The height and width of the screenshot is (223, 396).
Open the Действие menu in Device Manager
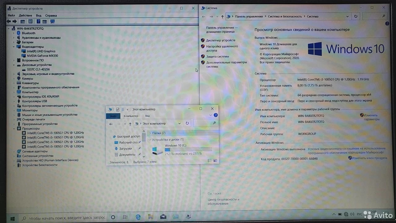(25, 15)
